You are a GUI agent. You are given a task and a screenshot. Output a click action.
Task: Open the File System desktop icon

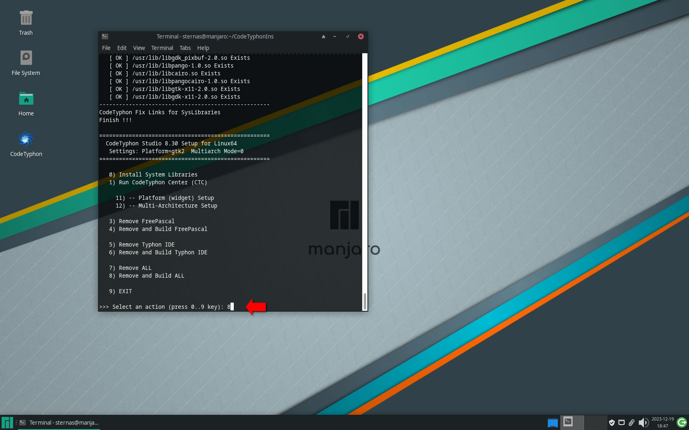(26, 63)
